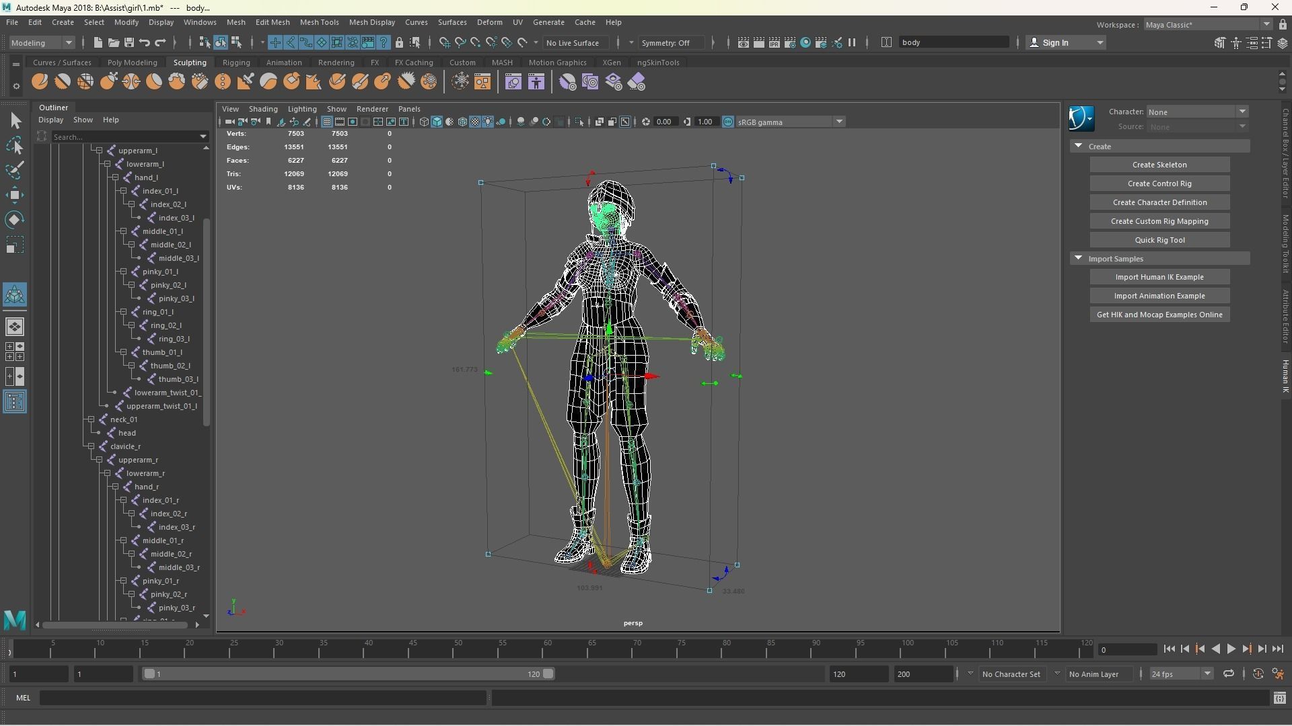Click the Quick Rig Tool button

point(1159,240)
